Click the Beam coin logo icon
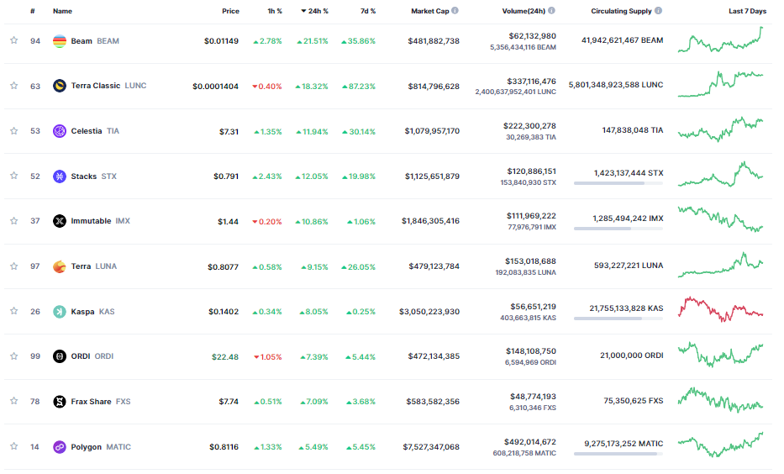The height and width of the screenshot is (474, 784). coord(60,40)
